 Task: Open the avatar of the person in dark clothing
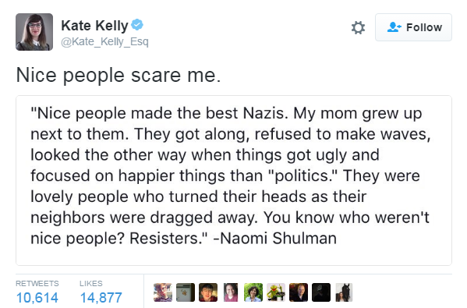[x=299, y=292]
